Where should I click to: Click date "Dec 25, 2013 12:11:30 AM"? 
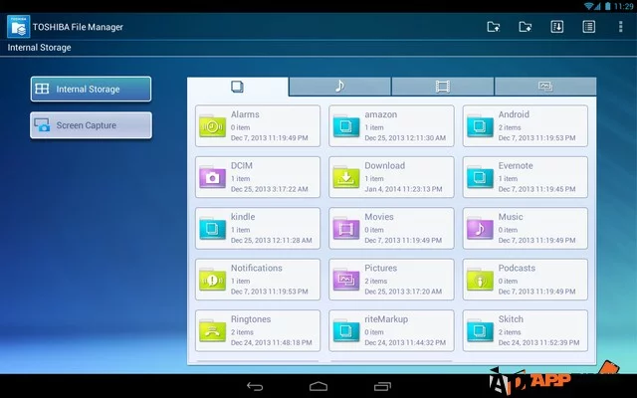coord(405,138)
